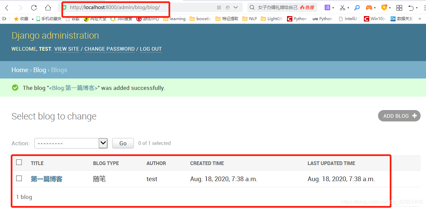Open the LightGB bookmark folder
The image size is (426, 208).
(272, 19)
